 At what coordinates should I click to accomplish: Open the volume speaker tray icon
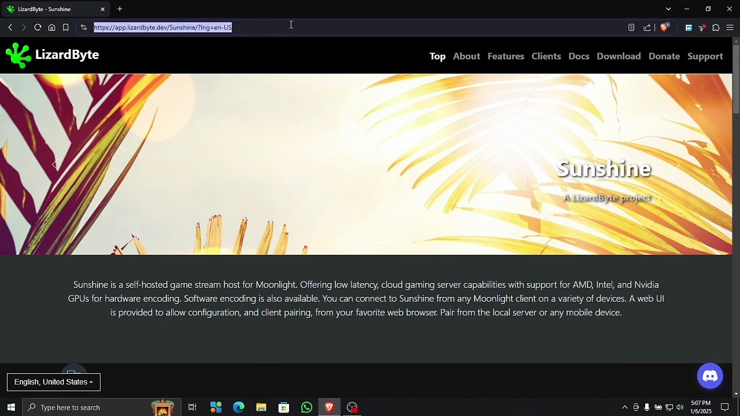[x=680, y=407]
